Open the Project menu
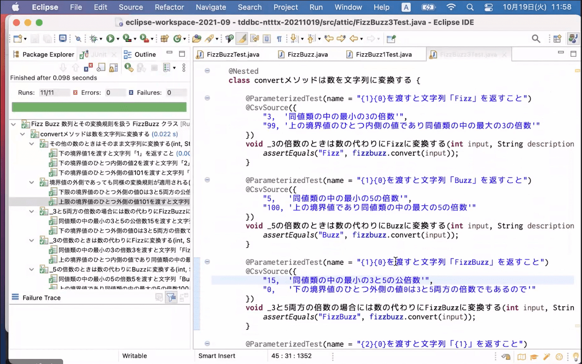This screenshot has height=364, width=582. [x=286, y=7]
